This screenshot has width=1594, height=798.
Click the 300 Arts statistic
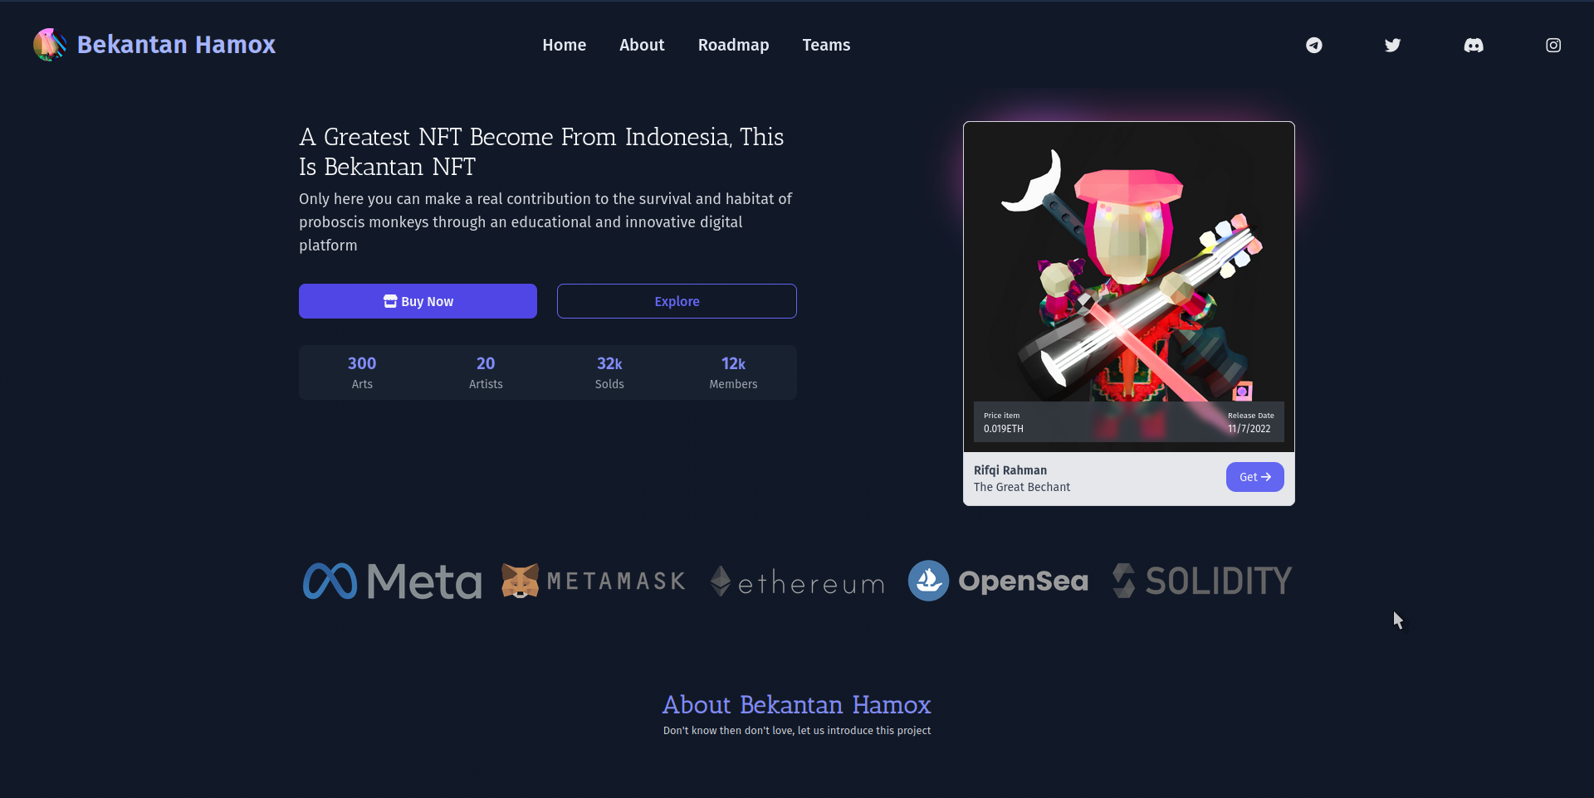click(362, 372)
